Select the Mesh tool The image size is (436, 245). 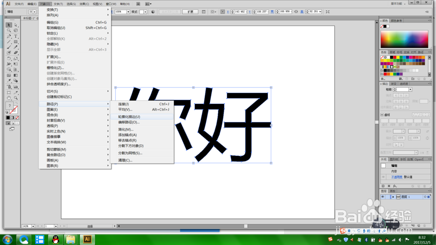click(9, 75)
